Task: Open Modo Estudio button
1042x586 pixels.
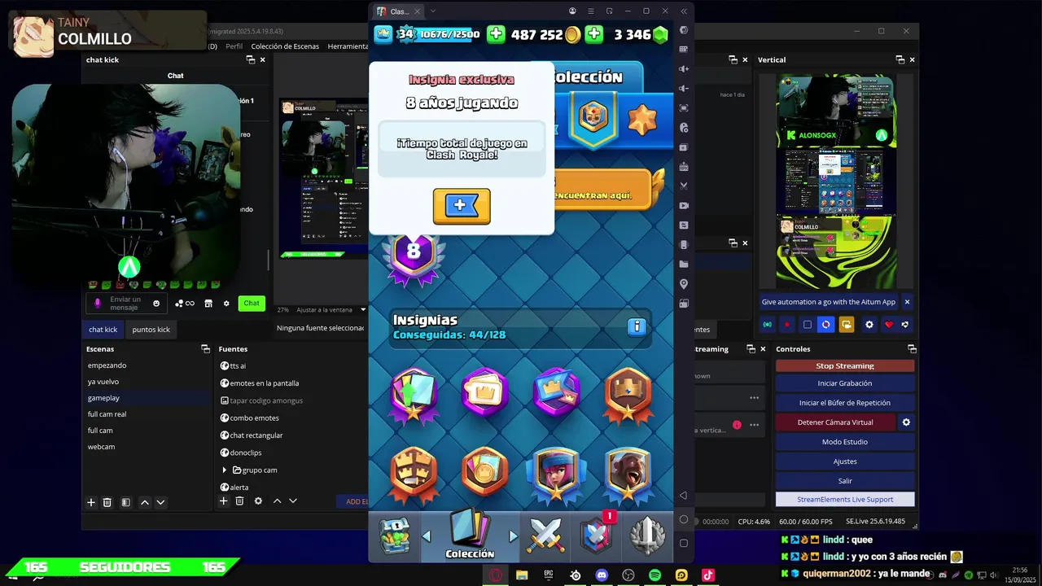Action: point(845,442)
